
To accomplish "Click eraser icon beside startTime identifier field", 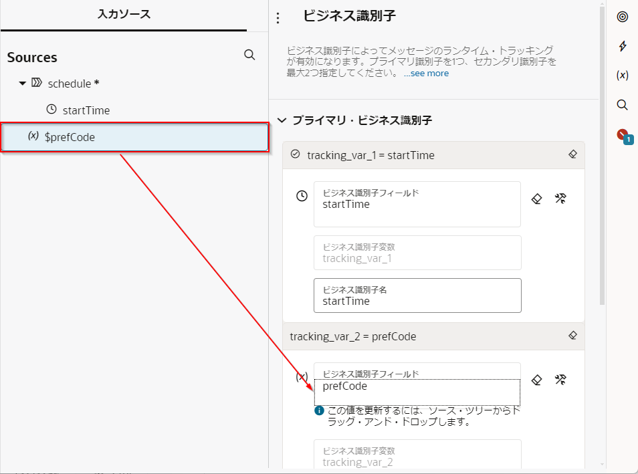I will (x=536, y=199).
